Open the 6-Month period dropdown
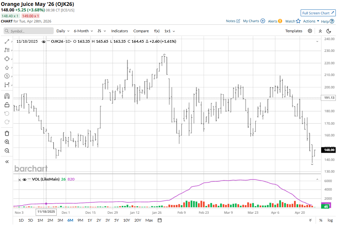This screenshot has width=341, height=231. click(83, 31)
